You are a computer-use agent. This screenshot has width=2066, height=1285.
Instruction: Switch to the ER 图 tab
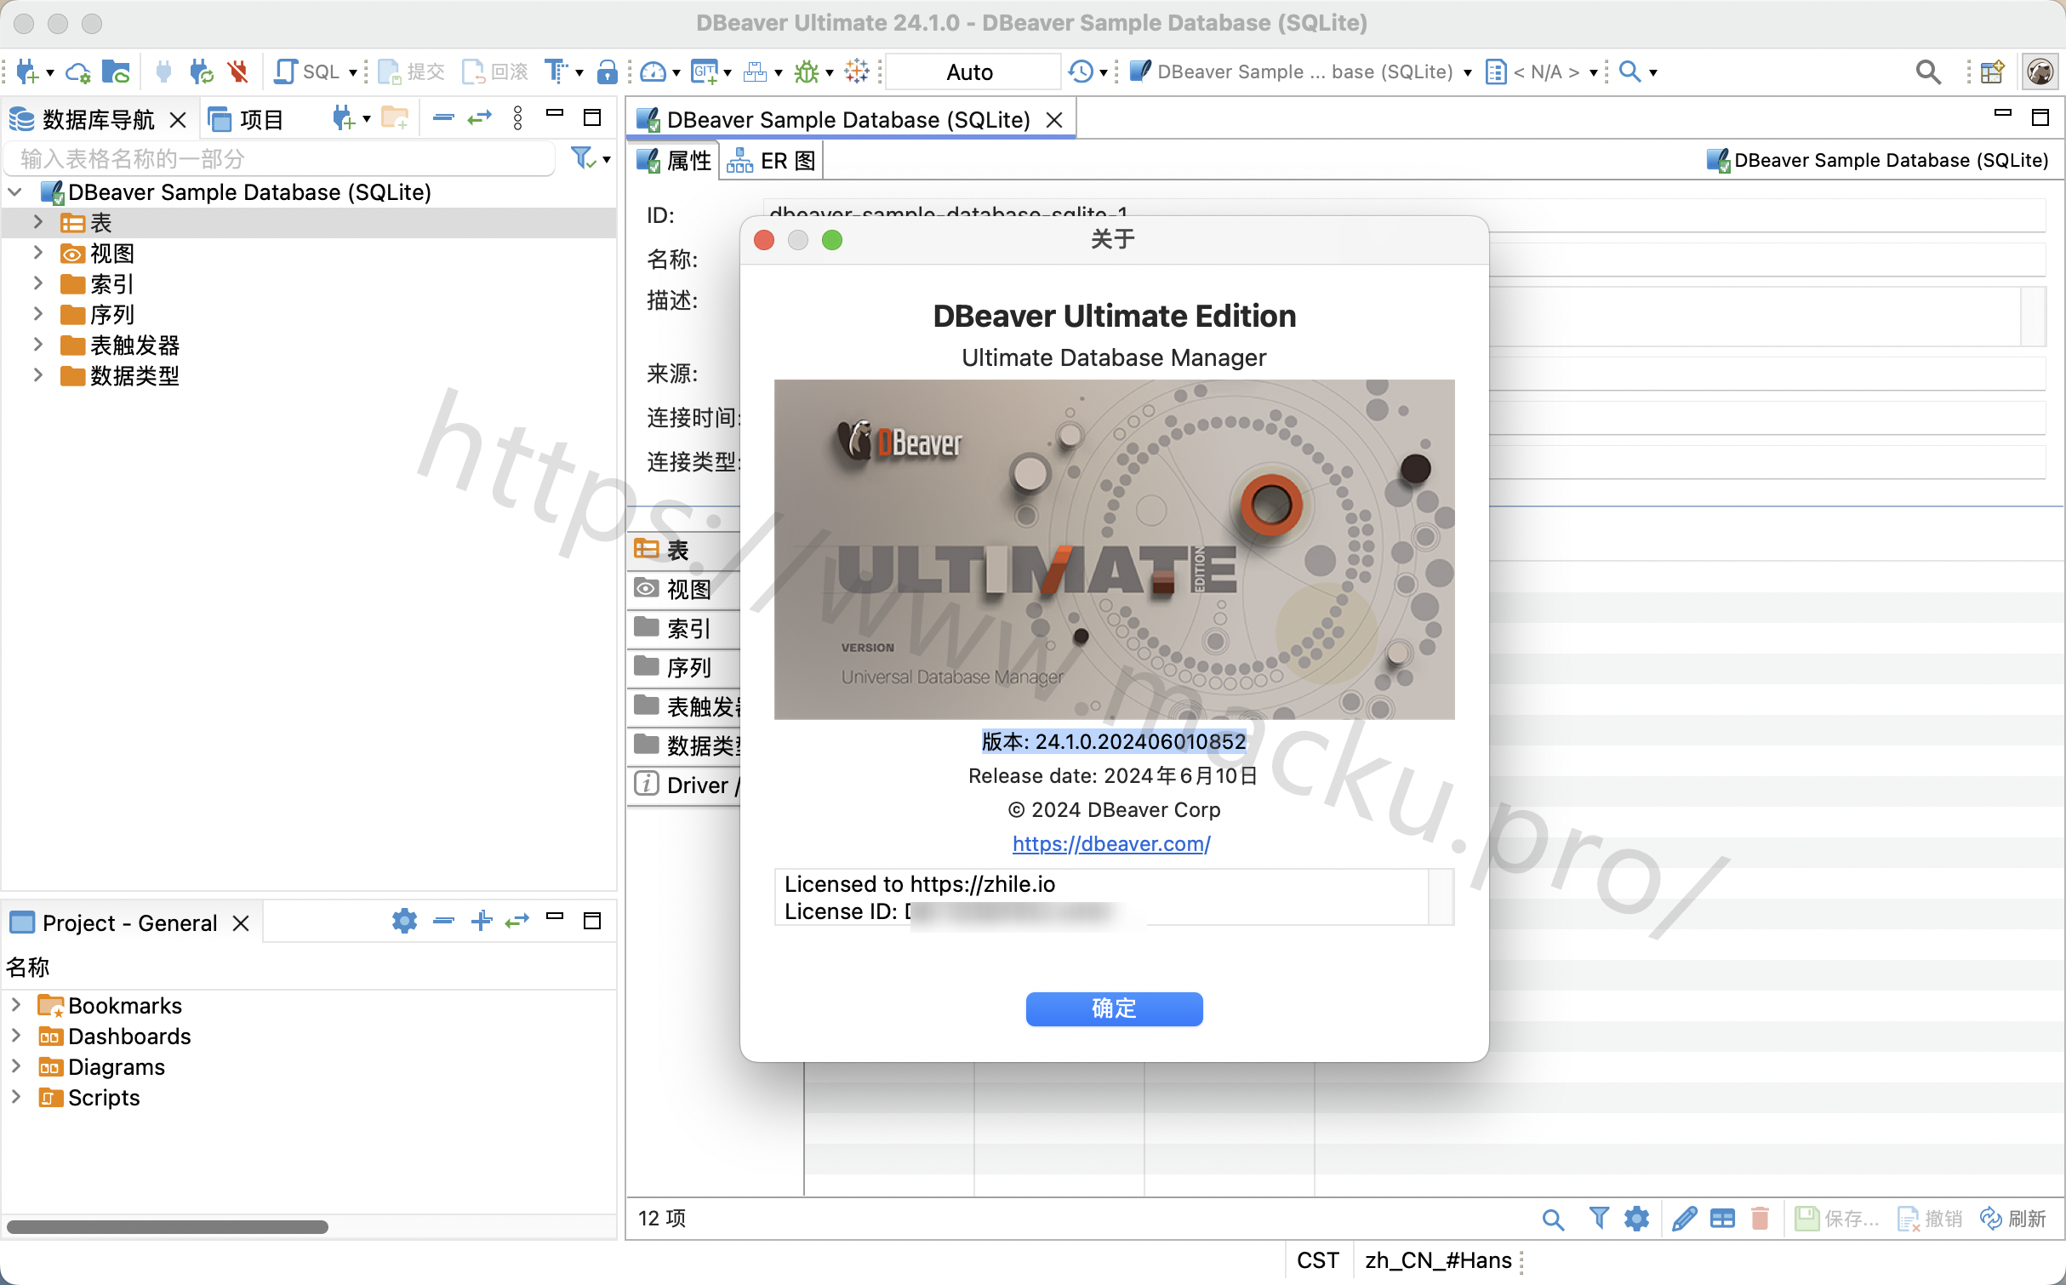[771, 161]
